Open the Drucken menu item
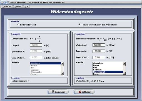Image resolution: width=142 pixels, height=101 pixels. [18, 6]
